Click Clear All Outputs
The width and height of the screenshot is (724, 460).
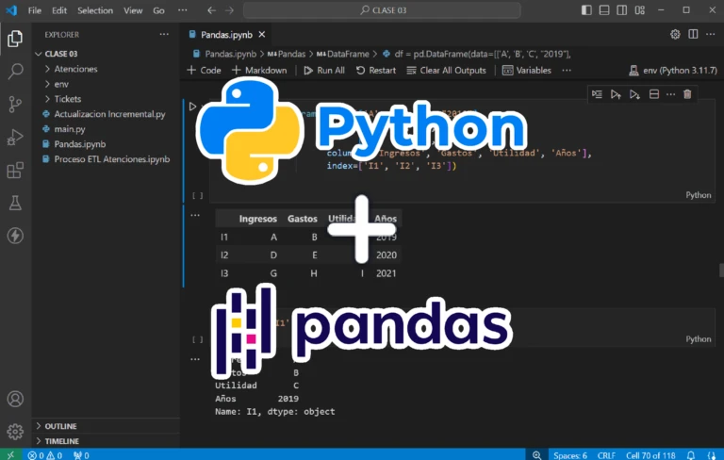tap(447, 70)
